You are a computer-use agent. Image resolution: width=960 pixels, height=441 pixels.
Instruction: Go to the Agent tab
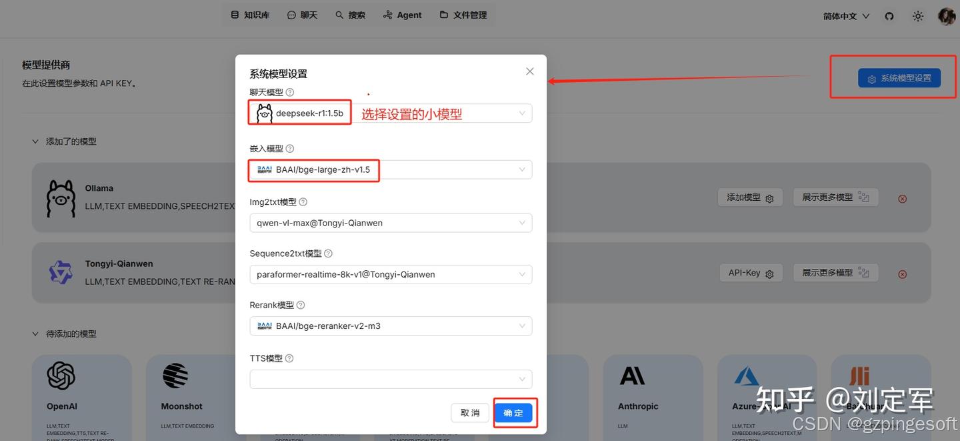tap(403, 15)
